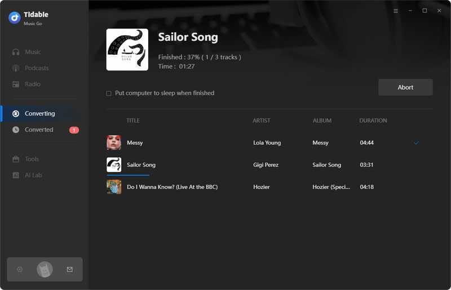Click the DURATION column header
451x290 pixels.
(373, 120)
